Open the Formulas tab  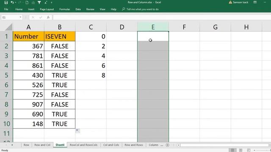65,9
